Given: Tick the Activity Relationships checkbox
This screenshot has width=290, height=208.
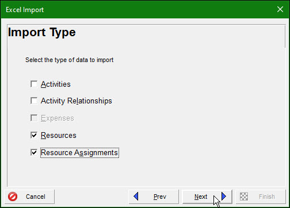Looking at the screenshot, I should 34,101.
